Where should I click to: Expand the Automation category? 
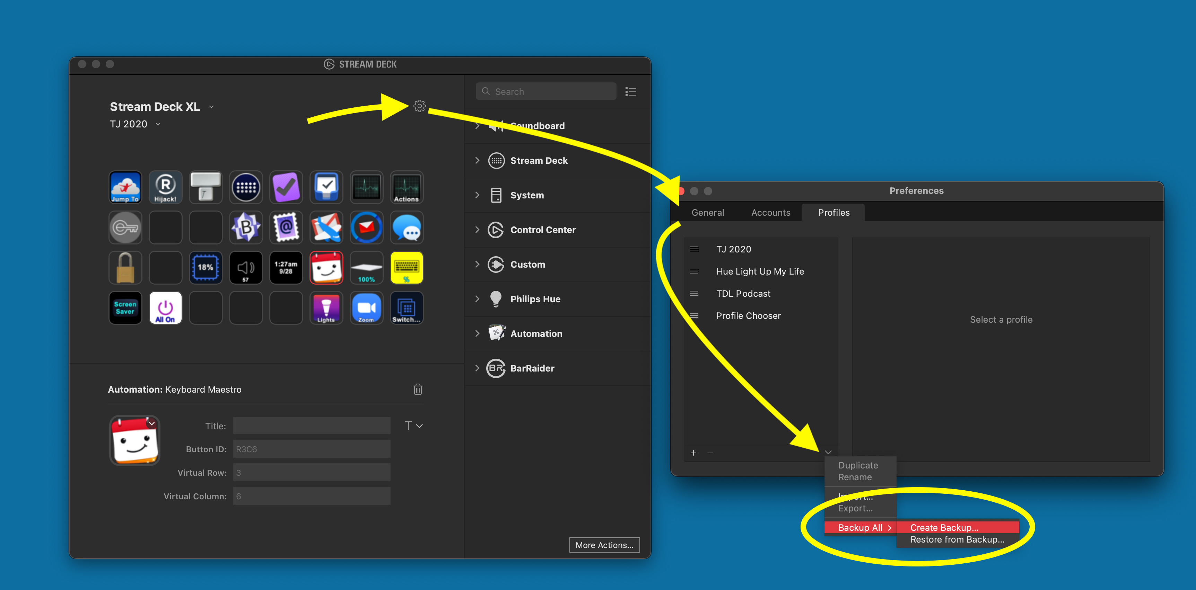pos(477,333)
